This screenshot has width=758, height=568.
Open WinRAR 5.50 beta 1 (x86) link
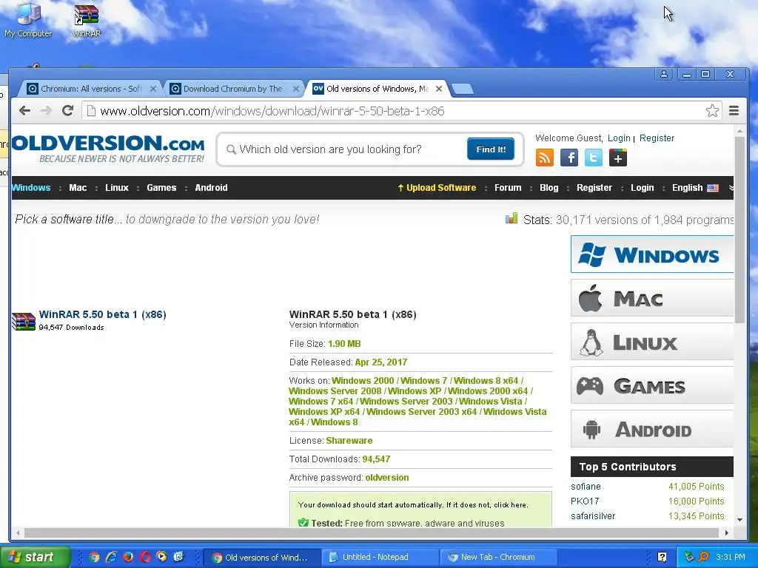point(102,314)
